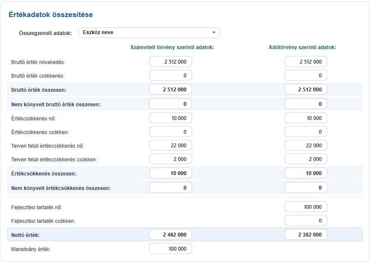Focus the tax-law Bruttó érték összesen field
The width and height of the screenshot is (371, 263).
coord(306,90)
